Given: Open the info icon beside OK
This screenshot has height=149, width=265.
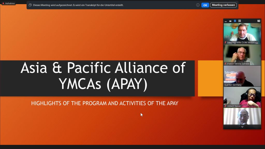Looking at the screenshot, I should 198,5.
